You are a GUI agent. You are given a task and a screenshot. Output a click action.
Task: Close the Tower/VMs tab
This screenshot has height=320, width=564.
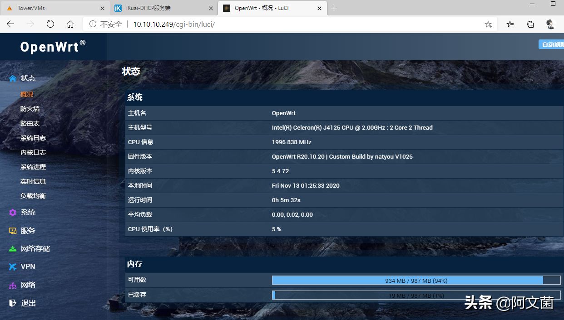click(102, 8)
